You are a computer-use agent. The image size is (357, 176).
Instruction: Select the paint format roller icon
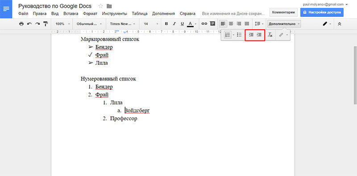pyautogui.click(x=46, y=24)
